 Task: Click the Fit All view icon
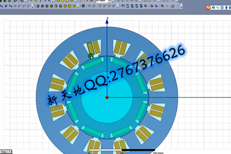152,6
